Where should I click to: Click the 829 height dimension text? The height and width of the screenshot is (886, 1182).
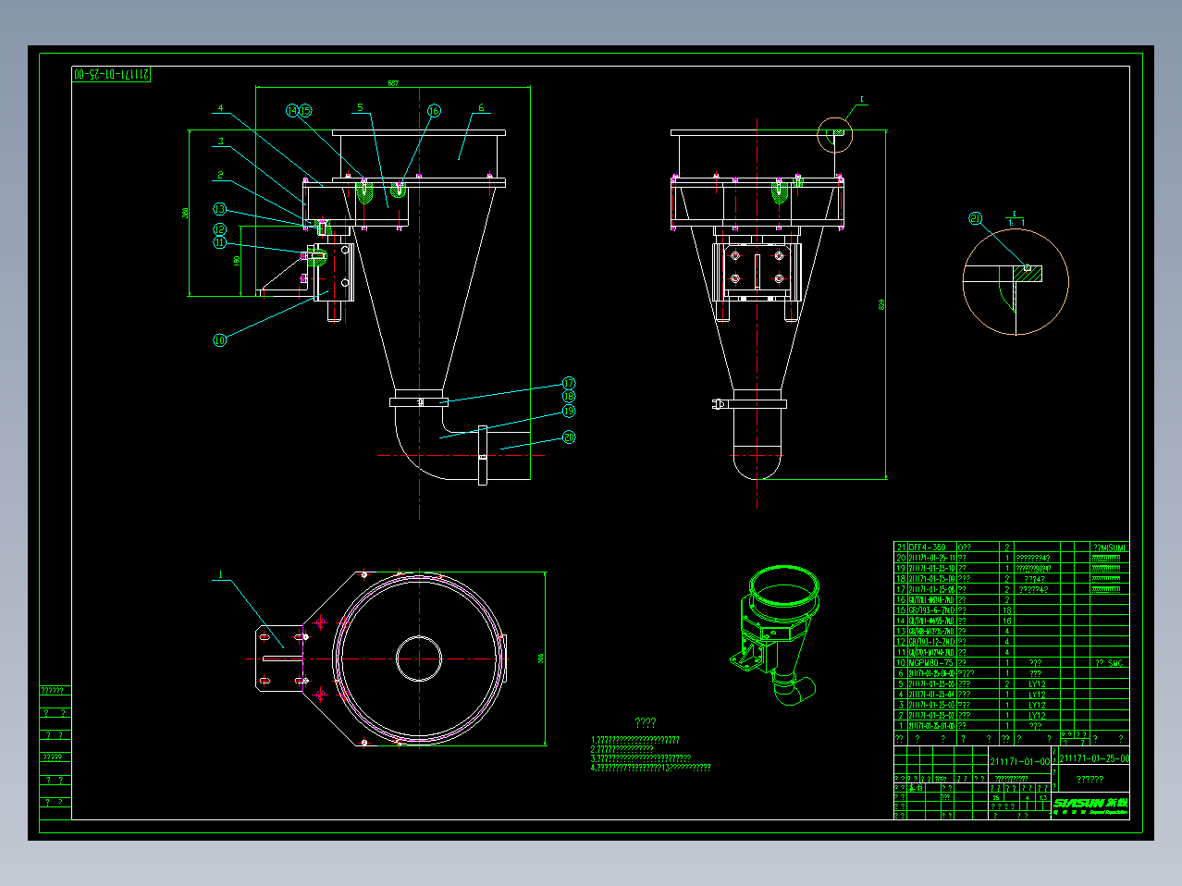point(882,303)
